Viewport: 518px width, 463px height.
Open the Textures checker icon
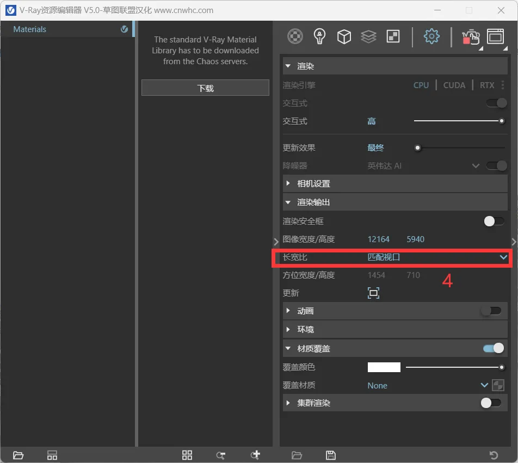393,36
